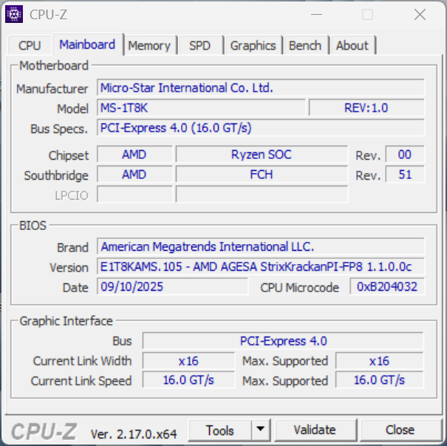
Task: Select the Mainboard tab
Action: pos(87,44)
